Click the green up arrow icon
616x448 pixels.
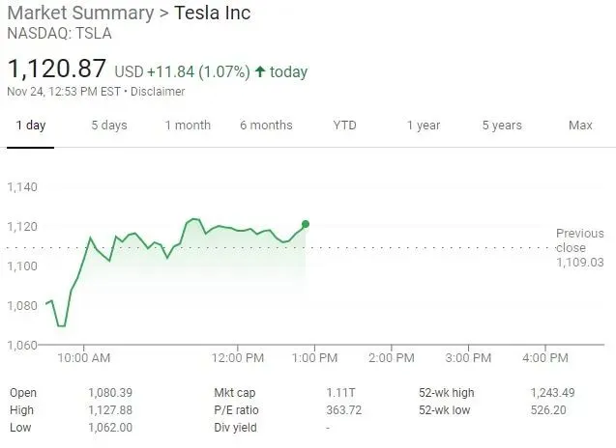click(x=260, y=71)
